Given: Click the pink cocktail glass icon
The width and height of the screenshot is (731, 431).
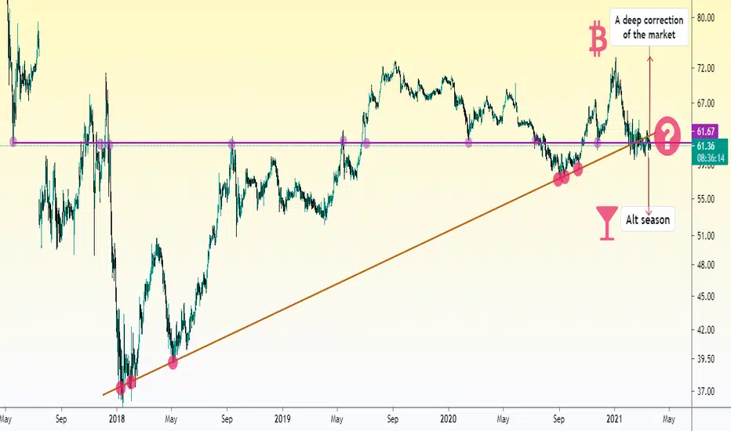Looking at the screenshot, I should pyautogui.click(x=606, y=223).
